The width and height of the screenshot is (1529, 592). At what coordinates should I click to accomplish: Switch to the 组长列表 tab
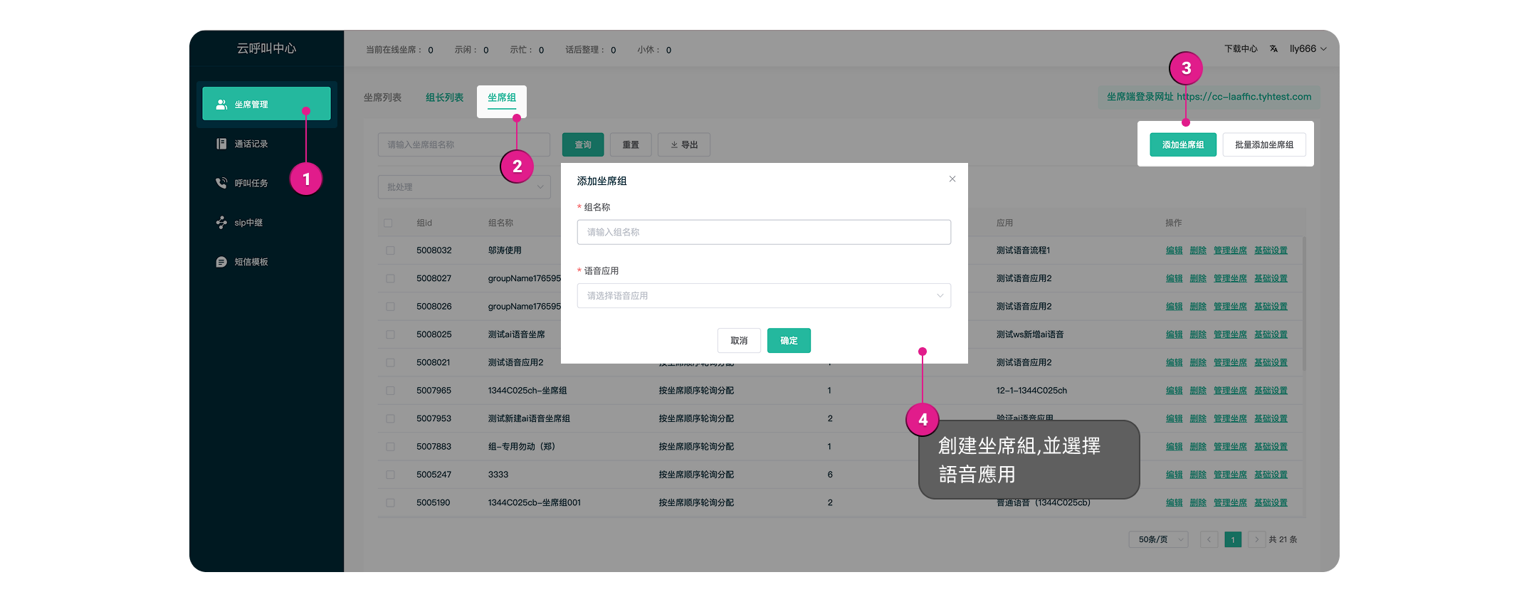coord(444,97)
